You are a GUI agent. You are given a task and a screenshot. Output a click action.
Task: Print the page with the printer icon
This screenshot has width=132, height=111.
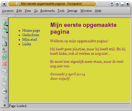click(5, 91)
